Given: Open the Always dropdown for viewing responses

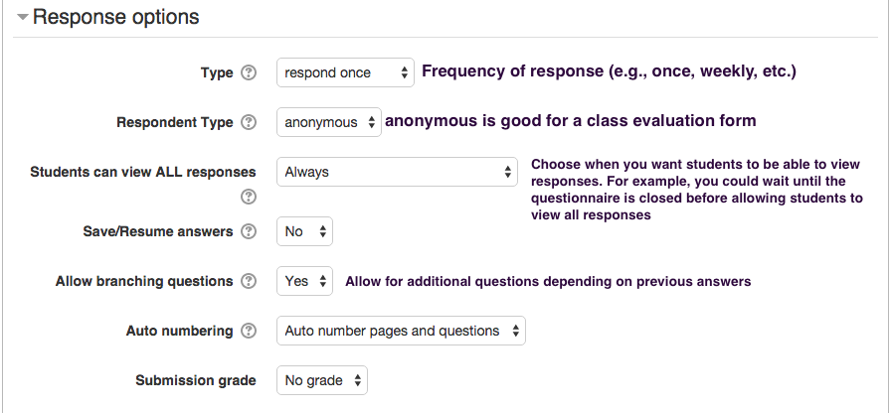Looking at the screenshot, I should click(397, 172).
